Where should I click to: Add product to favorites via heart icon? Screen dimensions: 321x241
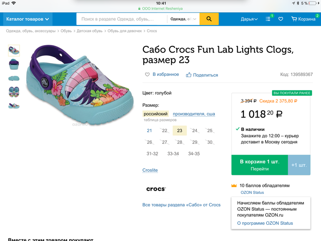click(147, 75)
